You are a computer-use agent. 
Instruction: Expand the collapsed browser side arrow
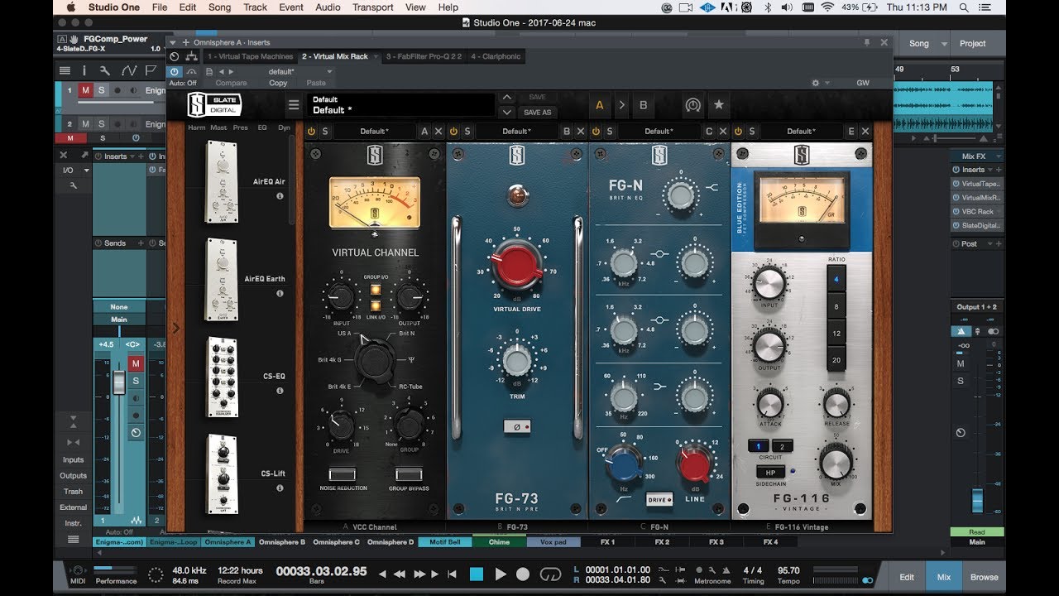175,328
